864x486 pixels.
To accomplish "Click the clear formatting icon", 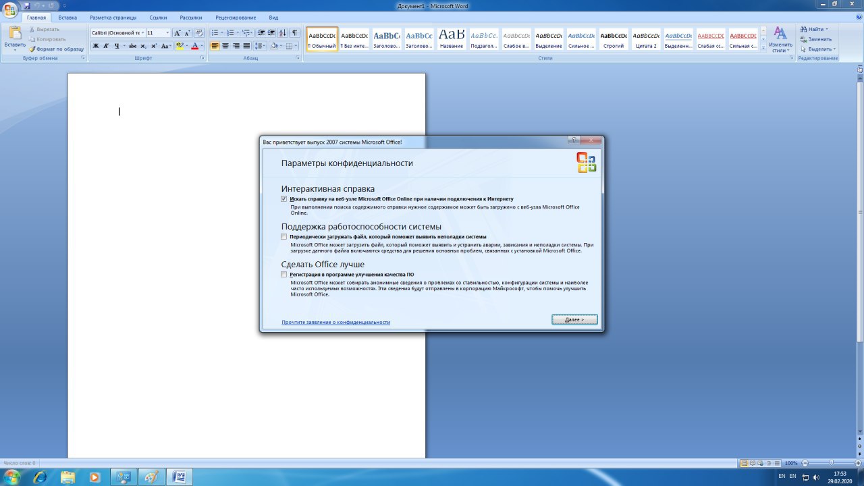I will click(x=199, y=32).
